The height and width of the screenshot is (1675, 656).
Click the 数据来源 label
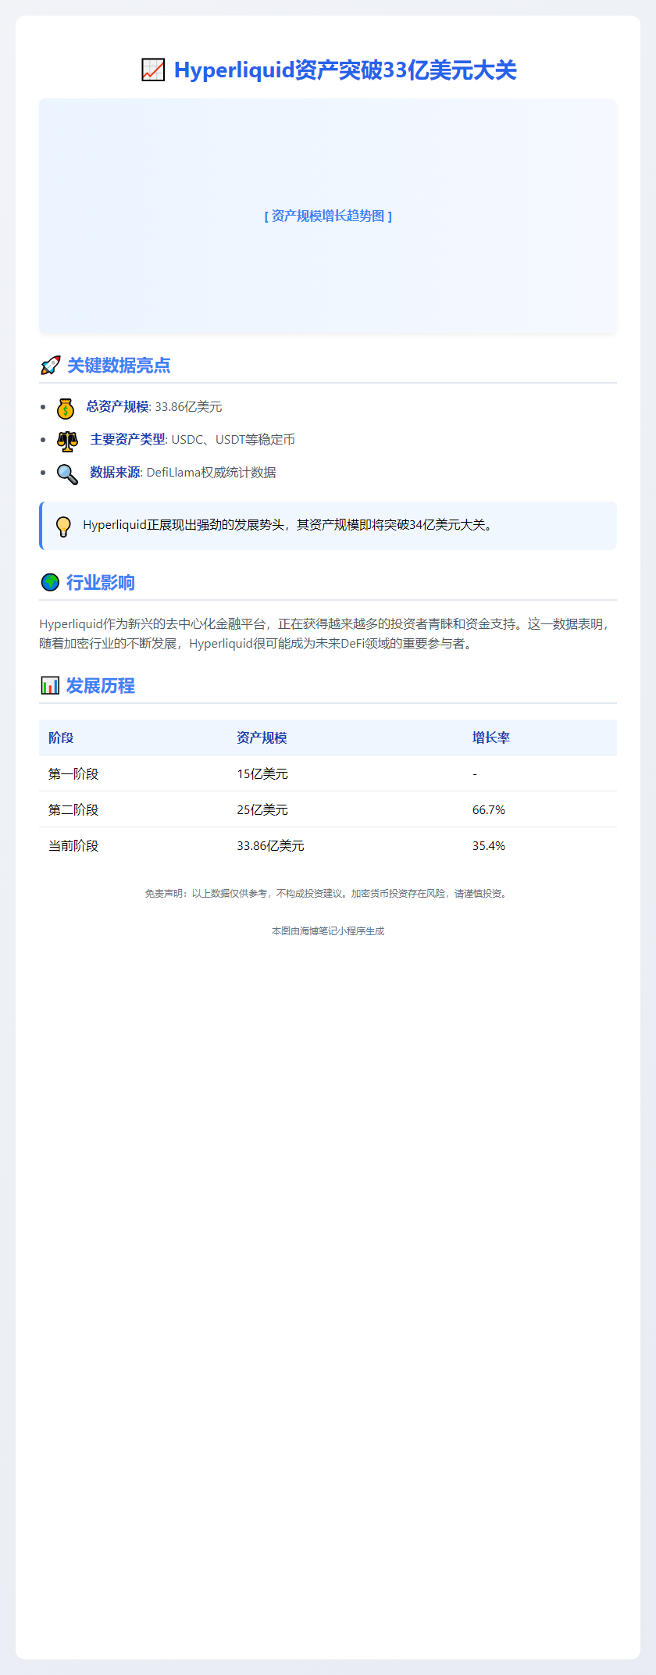(115, 472)
